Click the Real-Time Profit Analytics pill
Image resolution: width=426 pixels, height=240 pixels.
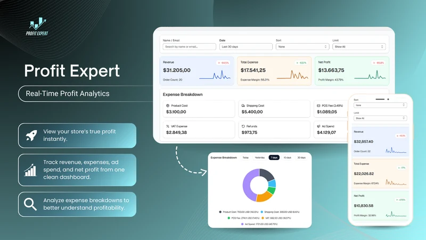[x=86, y=94]
